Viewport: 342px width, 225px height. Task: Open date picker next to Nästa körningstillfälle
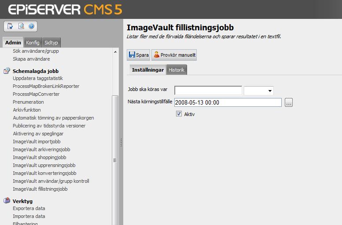pyautogui.click(x=289, y=102)
